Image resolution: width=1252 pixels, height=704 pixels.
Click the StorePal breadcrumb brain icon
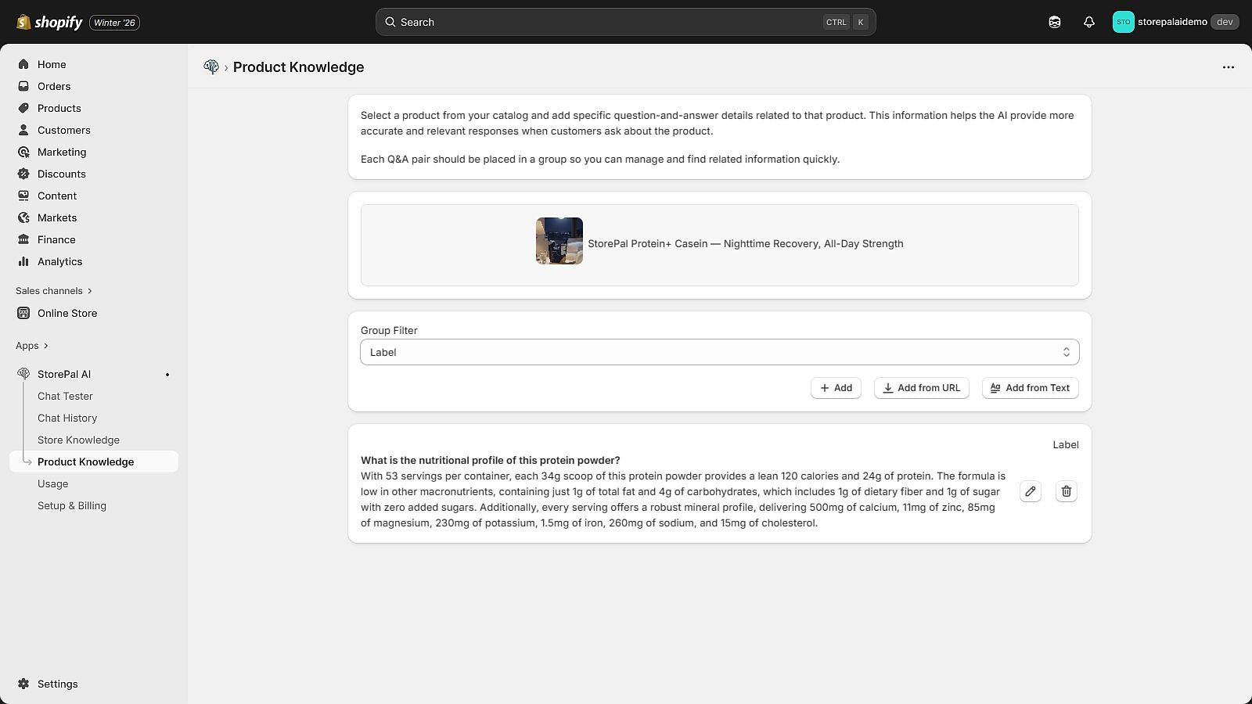[211, 67]
